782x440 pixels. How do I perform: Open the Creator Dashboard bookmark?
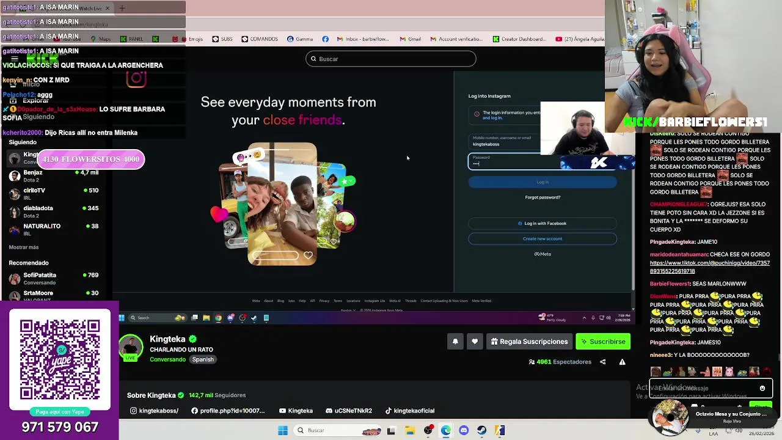(519, 39)
